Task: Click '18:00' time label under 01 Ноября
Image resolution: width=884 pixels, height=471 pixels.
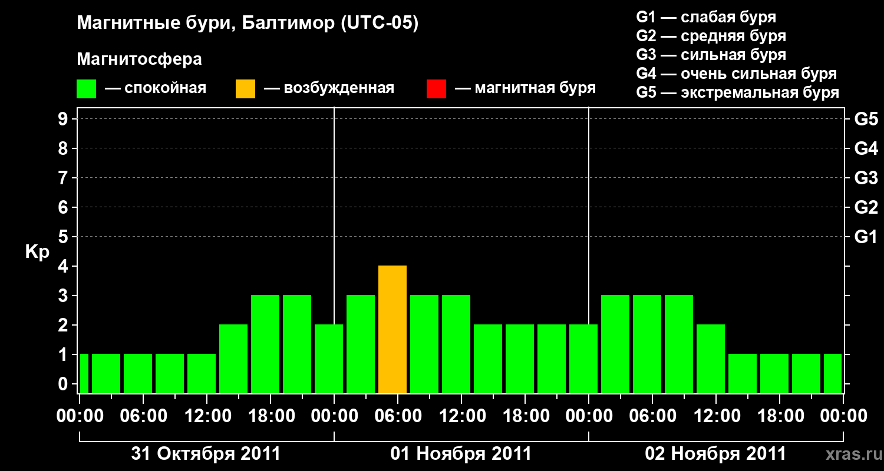Action: click(x=525, y=416)
